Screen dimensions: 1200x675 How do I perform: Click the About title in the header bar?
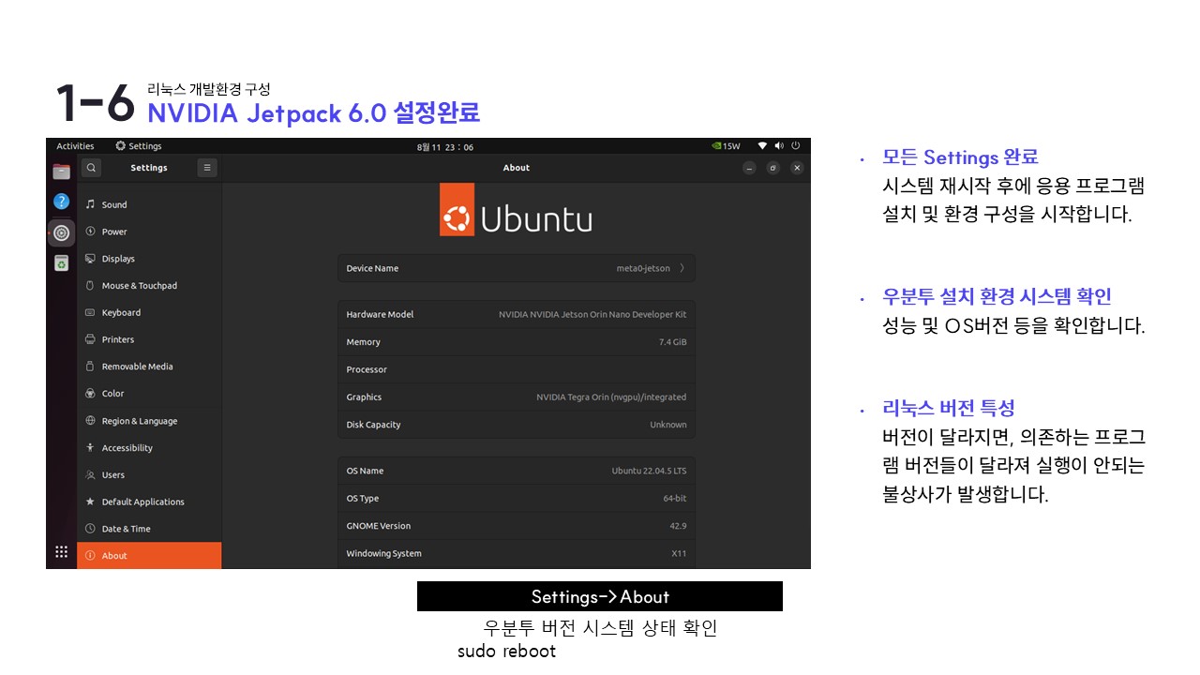coord(517,168)
